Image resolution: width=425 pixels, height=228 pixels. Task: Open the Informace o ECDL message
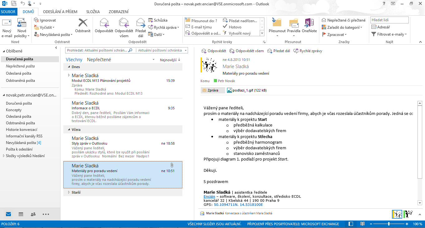pyautogui.click(x=123, y=112)
